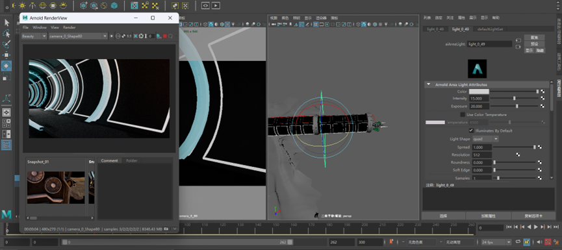
Task: Click map button next to Intensity slider
Action: pyautogui.click(x=543, y=98)
